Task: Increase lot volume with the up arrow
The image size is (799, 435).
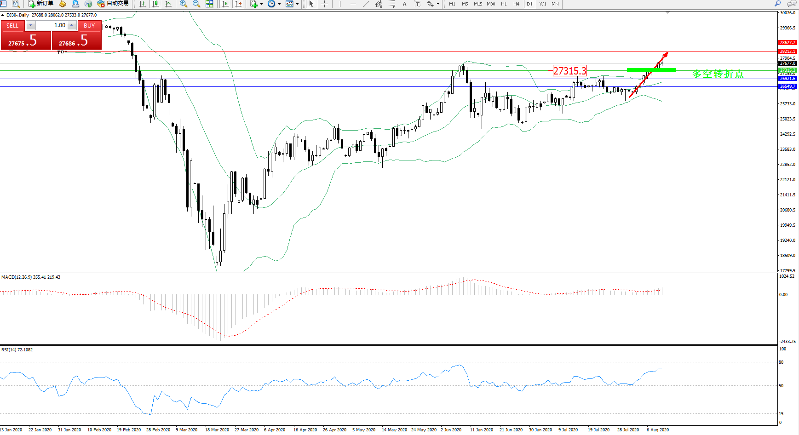Action: 72,25
